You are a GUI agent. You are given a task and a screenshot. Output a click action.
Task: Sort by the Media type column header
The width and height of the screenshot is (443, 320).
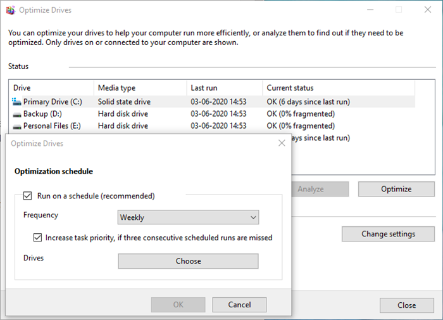tap(140, 88)
